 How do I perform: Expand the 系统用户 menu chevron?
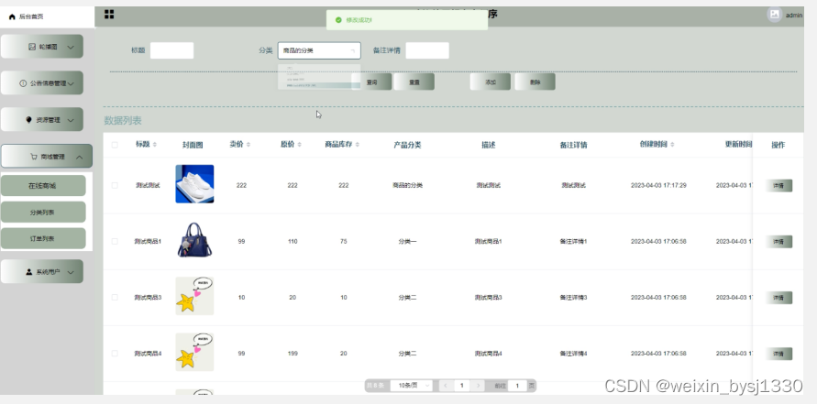coord(71,272)
